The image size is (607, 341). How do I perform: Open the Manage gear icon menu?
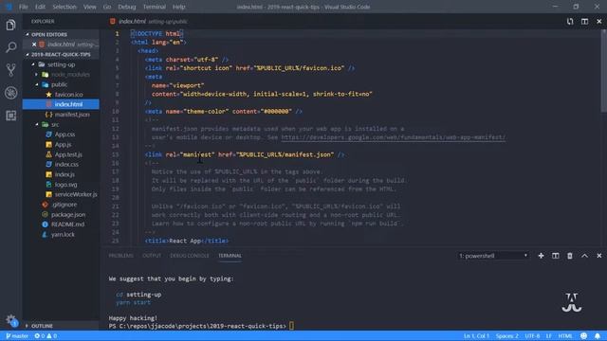tap(10, 320)
